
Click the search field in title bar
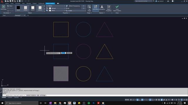coord(144,1)
